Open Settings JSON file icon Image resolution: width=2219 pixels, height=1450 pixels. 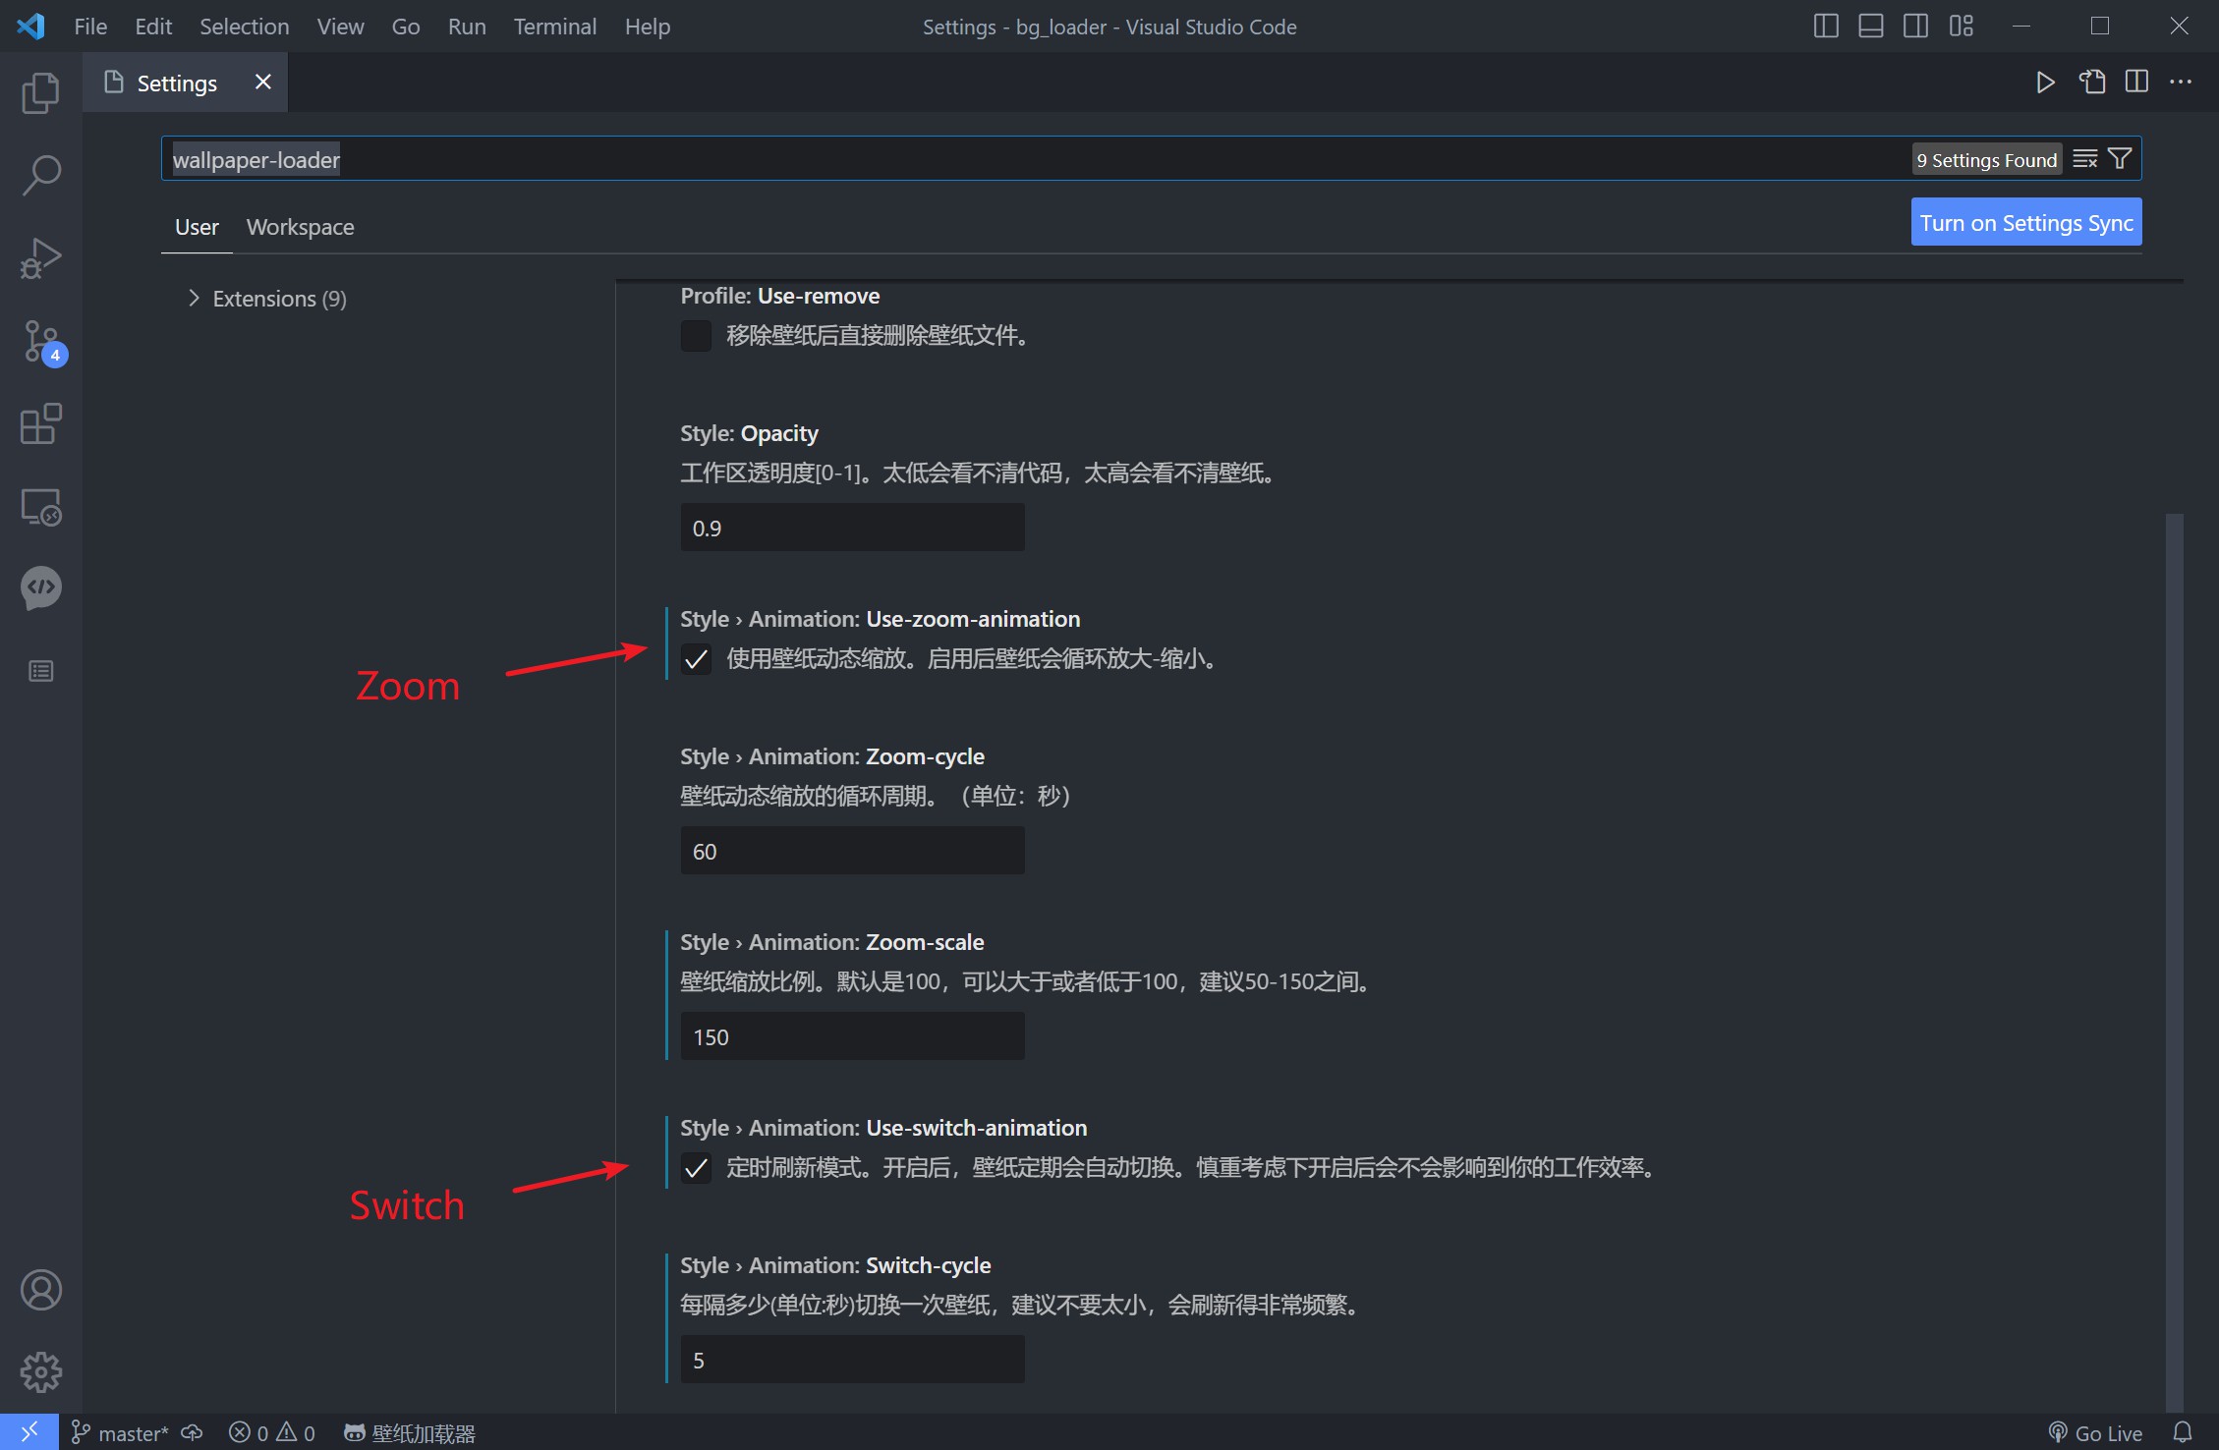[x=2091, y=83]
